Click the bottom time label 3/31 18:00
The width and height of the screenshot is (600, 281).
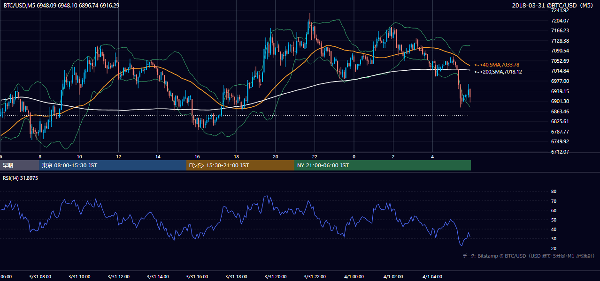(237, 277)
